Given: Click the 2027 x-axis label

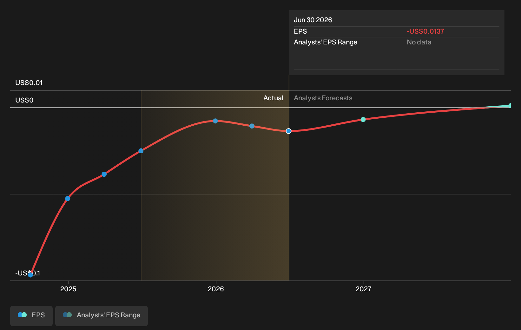Looking at the screenshot, I should (363, 289).
